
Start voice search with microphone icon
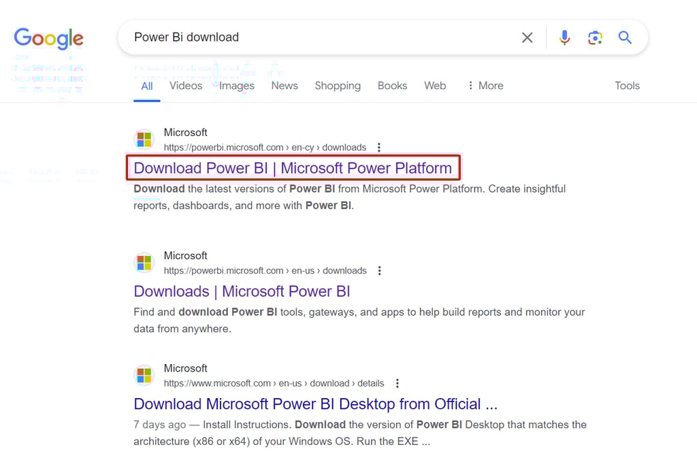tap(564, 37)
